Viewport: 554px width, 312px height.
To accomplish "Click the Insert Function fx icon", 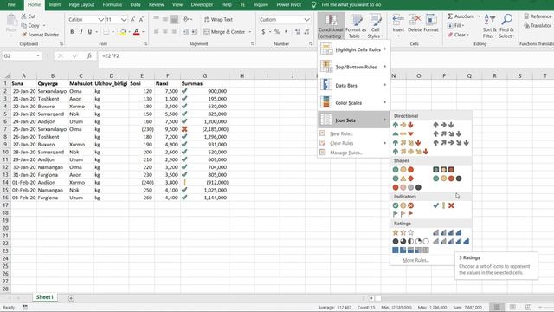I will click(x=89, y=55).
